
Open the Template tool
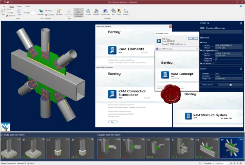(x=59, y=11)
